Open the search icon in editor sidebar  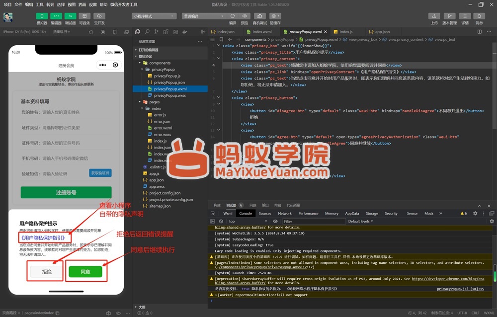tap(147, 32)
